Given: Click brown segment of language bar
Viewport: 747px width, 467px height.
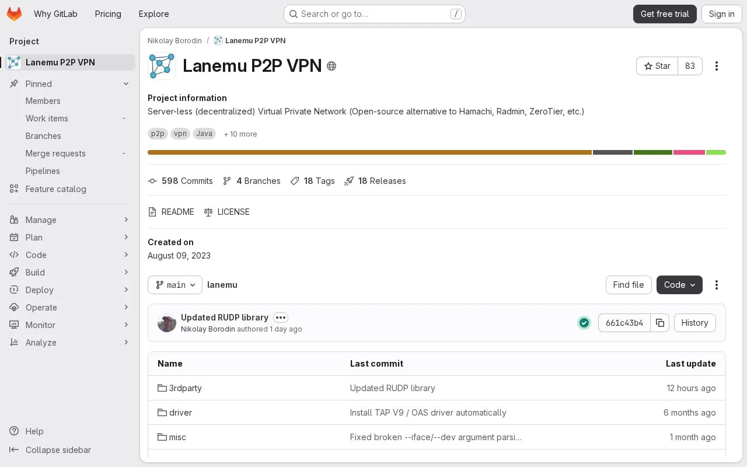Looking at the screenshot, I should [x=369, y=152].
